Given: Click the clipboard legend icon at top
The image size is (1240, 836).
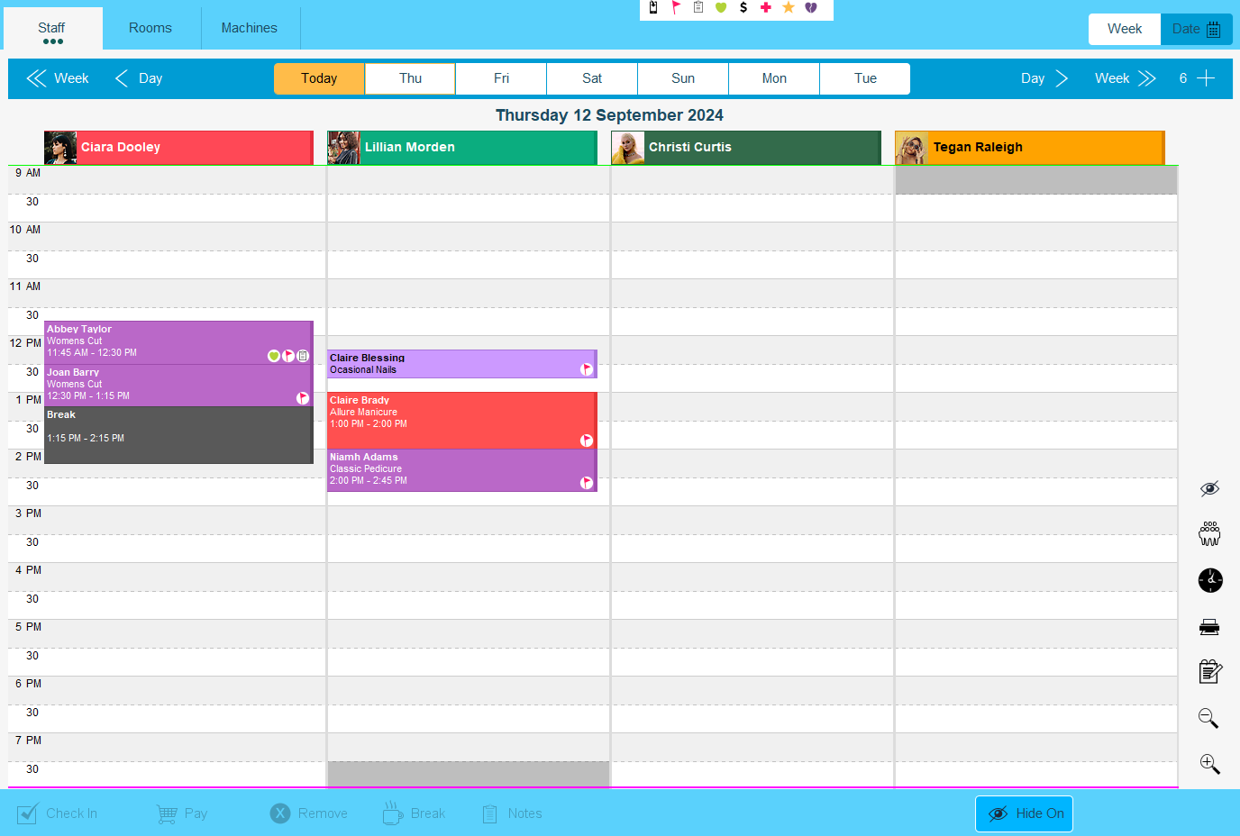Looking at the screenshot, I should (698, 7).
